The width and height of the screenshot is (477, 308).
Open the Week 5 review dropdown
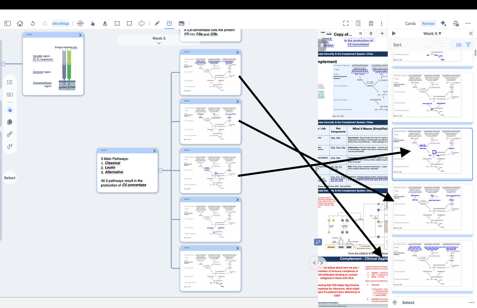pyautogui.click(x=432, y=33)
